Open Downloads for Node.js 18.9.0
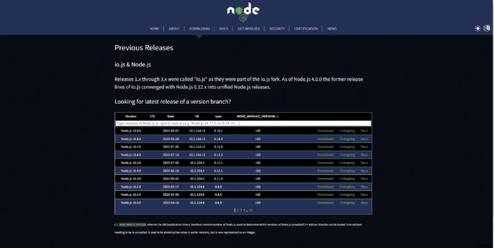Screen dimensions: 494x248 [325, 131]
